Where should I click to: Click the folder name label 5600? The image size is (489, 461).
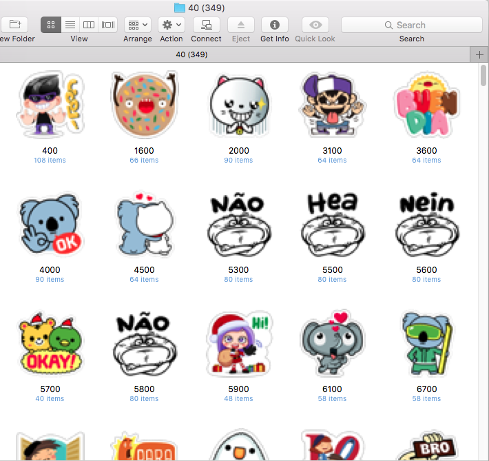click(426, 270)
